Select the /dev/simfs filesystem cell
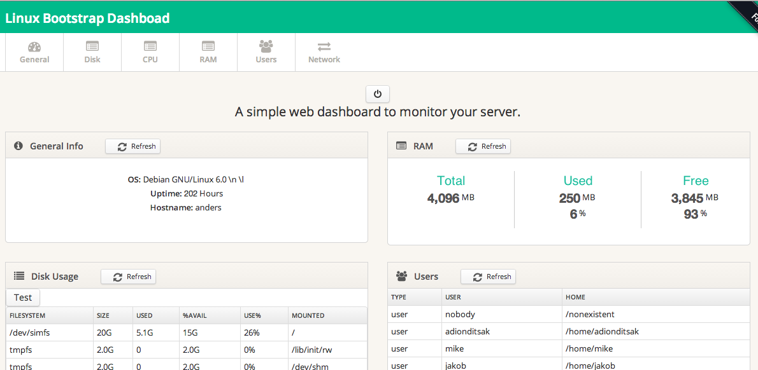The width and height of the screenshot is (758, 370). (49, 333)
